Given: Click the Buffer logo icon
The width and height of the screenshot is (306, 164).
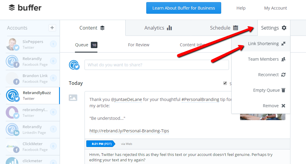Looking at the screenshot, I should click(12, 8).
